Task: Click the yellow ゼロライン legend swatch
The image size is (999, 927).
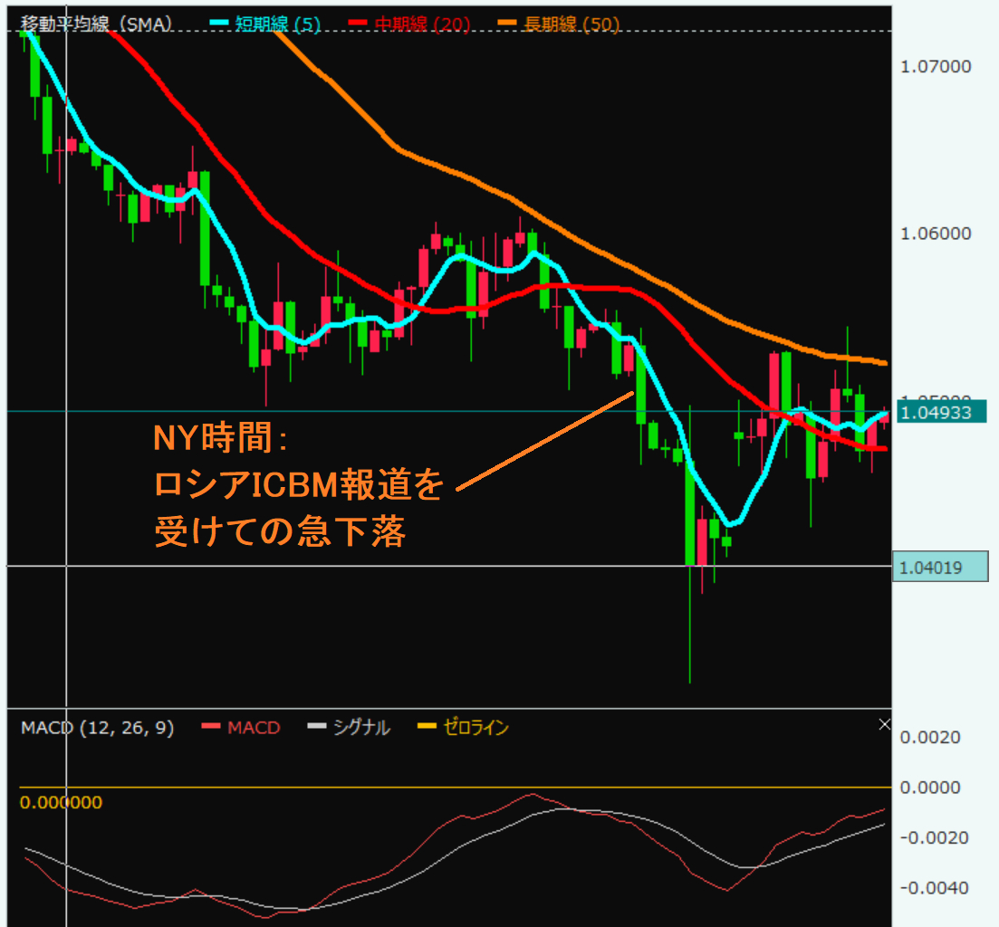Action: click(x=427, y=726)
